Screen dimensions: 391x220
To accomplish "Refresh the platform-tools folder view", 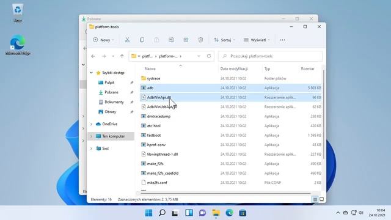I will click(209, 56).
